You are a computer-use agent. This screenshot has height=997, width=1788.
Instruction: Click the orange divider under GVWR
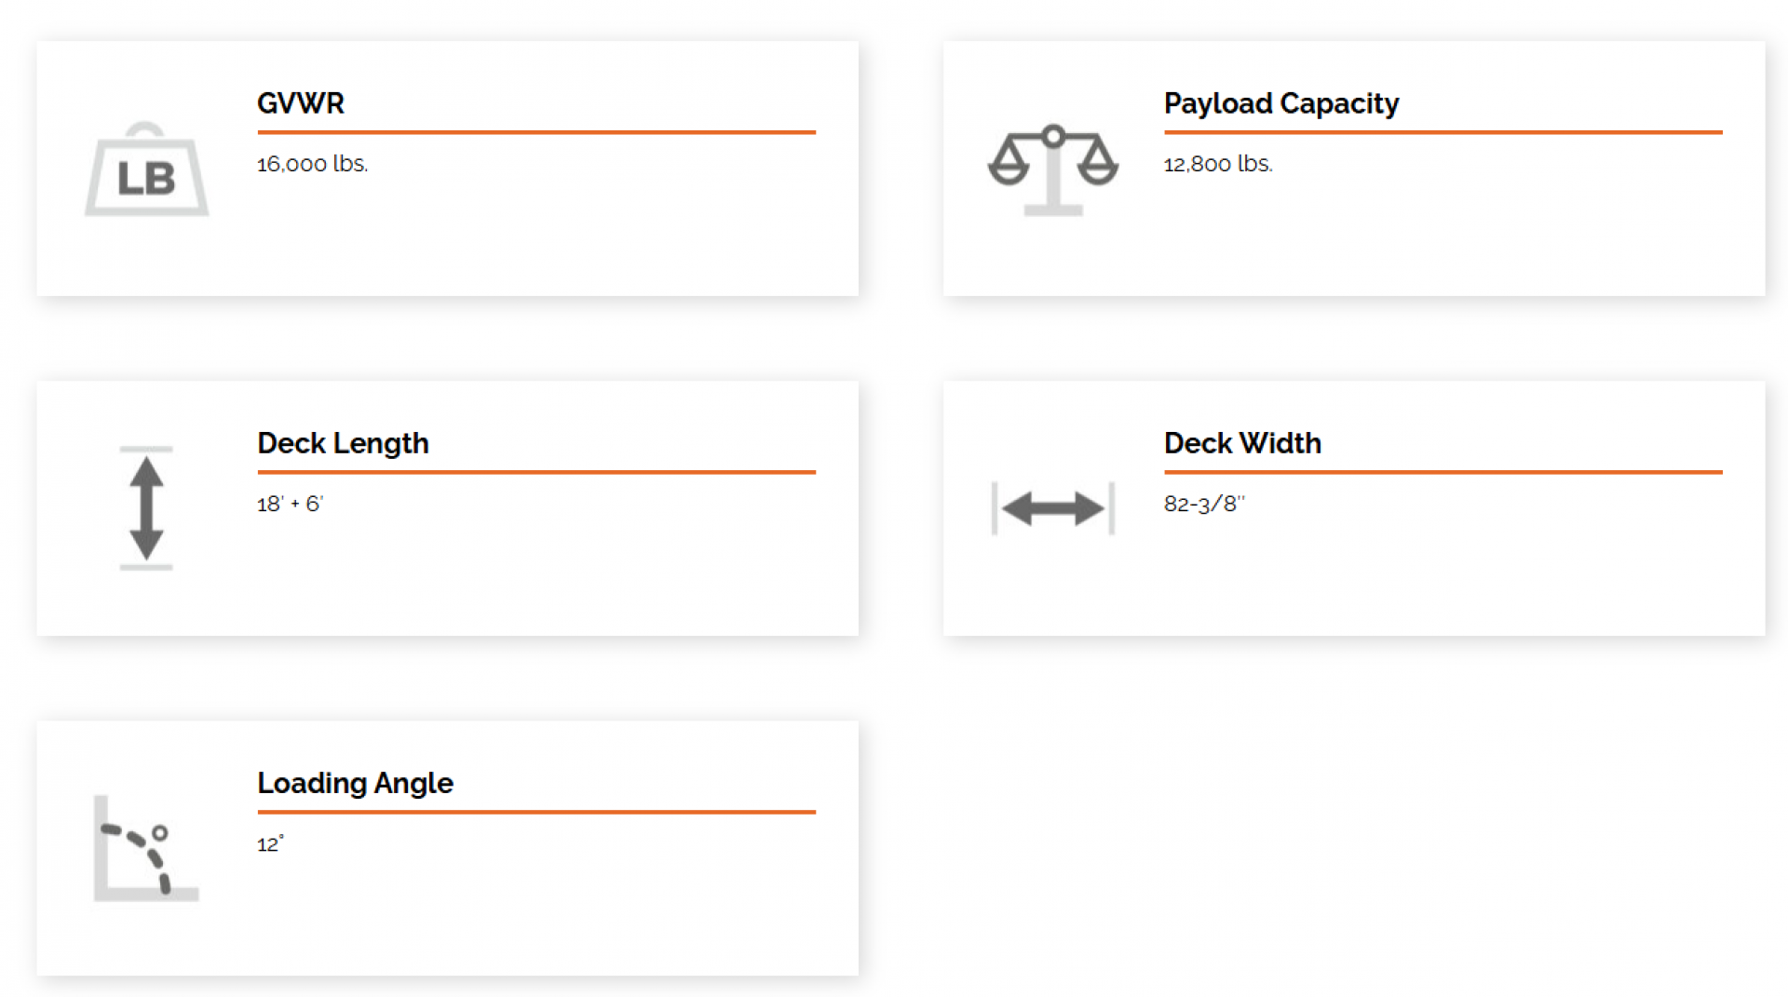536,132
